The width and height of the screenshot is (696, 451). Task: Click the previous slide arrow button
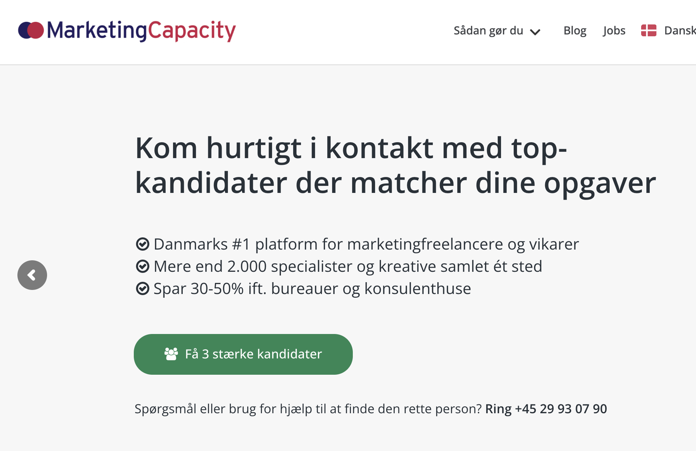32,275
